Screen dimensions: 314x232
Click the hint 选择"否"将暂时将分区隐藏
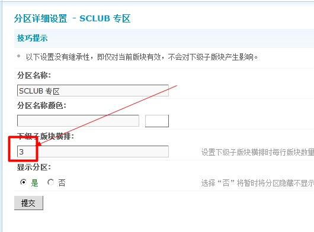coord(258,183)
